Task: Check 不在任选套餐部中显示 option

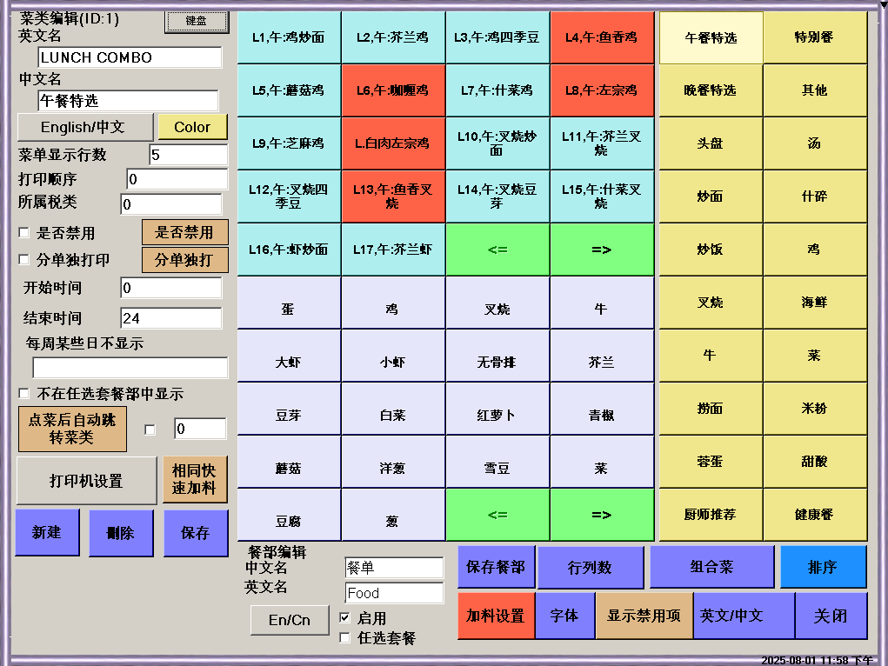Action: point(24,394)
